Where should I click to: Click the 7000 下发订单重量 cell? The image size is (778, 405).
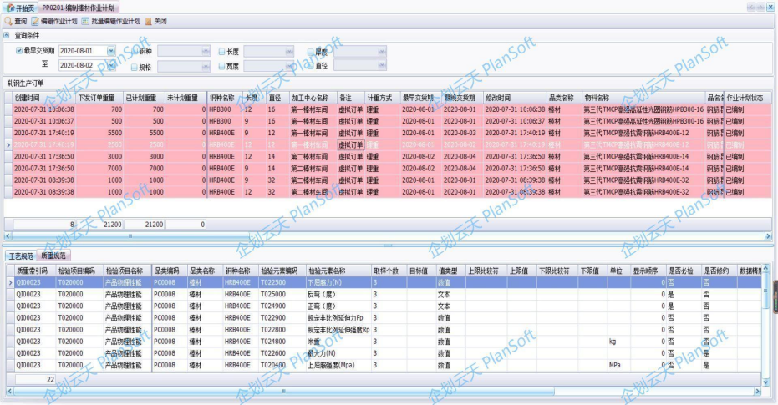99,169
